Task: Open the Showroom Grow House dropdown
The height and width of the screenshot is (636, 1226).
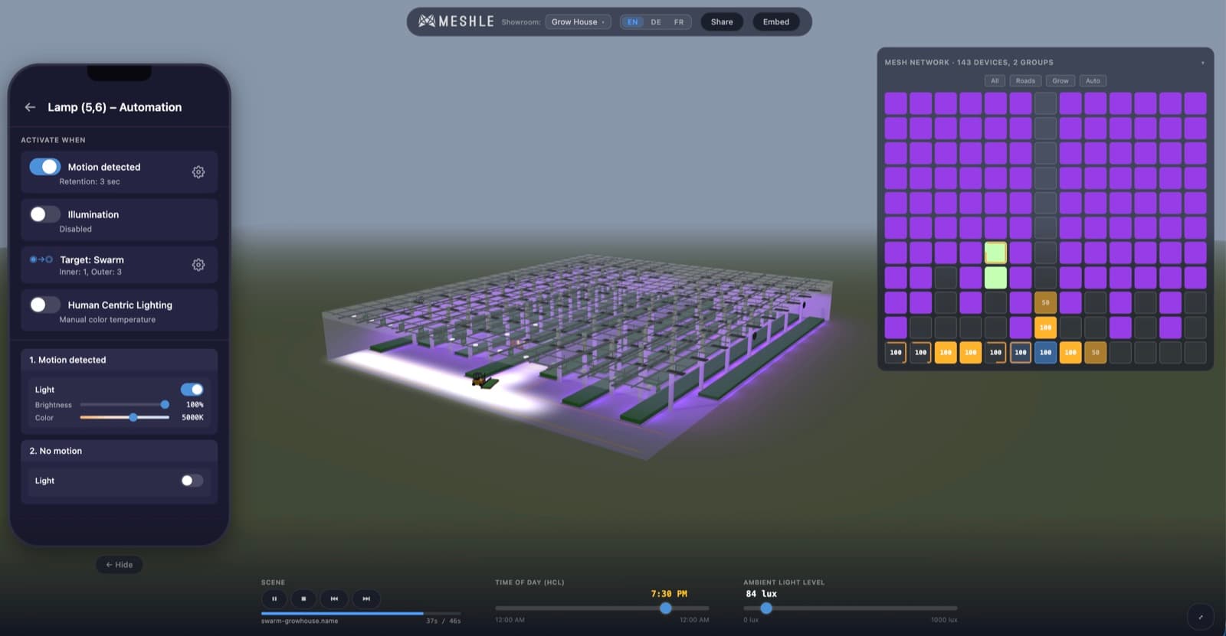Action: click(x=579, y=21)
